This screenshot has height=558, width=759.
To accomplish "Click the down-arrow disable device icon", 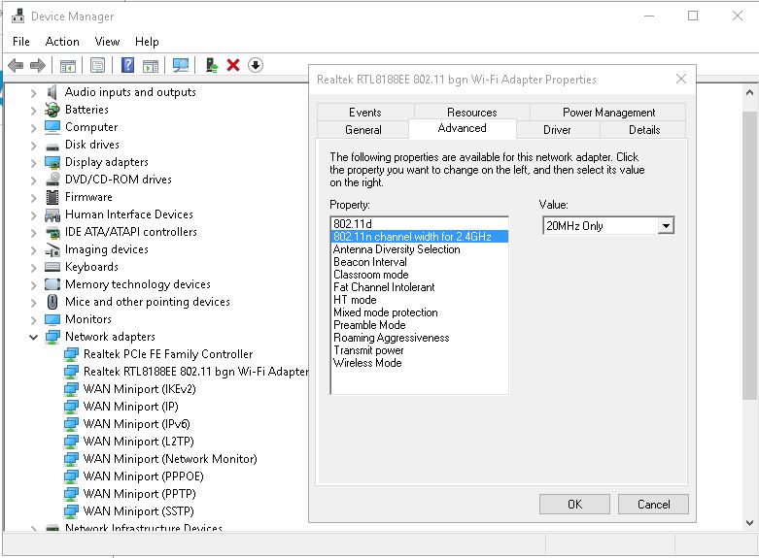I will coord(256,65).
